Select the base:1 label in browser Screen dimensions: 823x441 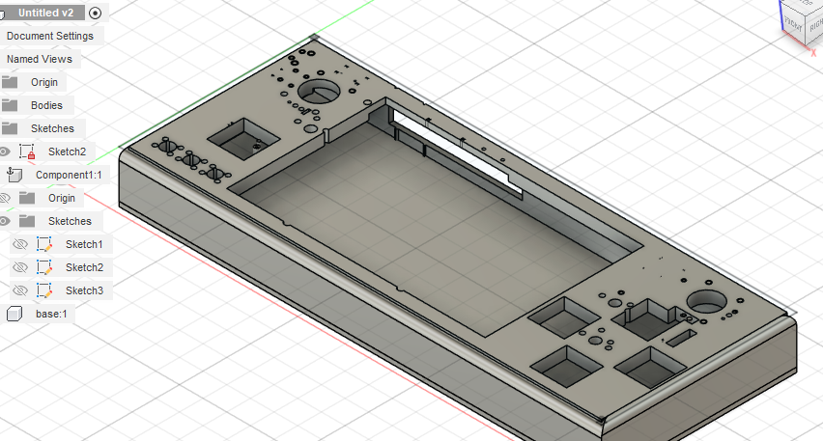[51, 314]
